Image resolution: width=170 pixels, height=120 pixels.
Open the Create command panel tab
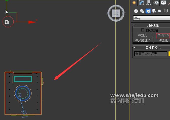pyautogui.click(x=134, y=3)
